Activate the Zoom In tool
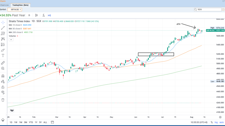 click(x=3, y=68)
